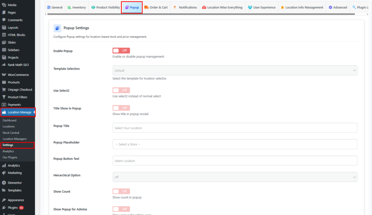The width and height of the screenshot is (372, 215).
Task: Open the Elementor menu icon
Action: coord(4,183)
